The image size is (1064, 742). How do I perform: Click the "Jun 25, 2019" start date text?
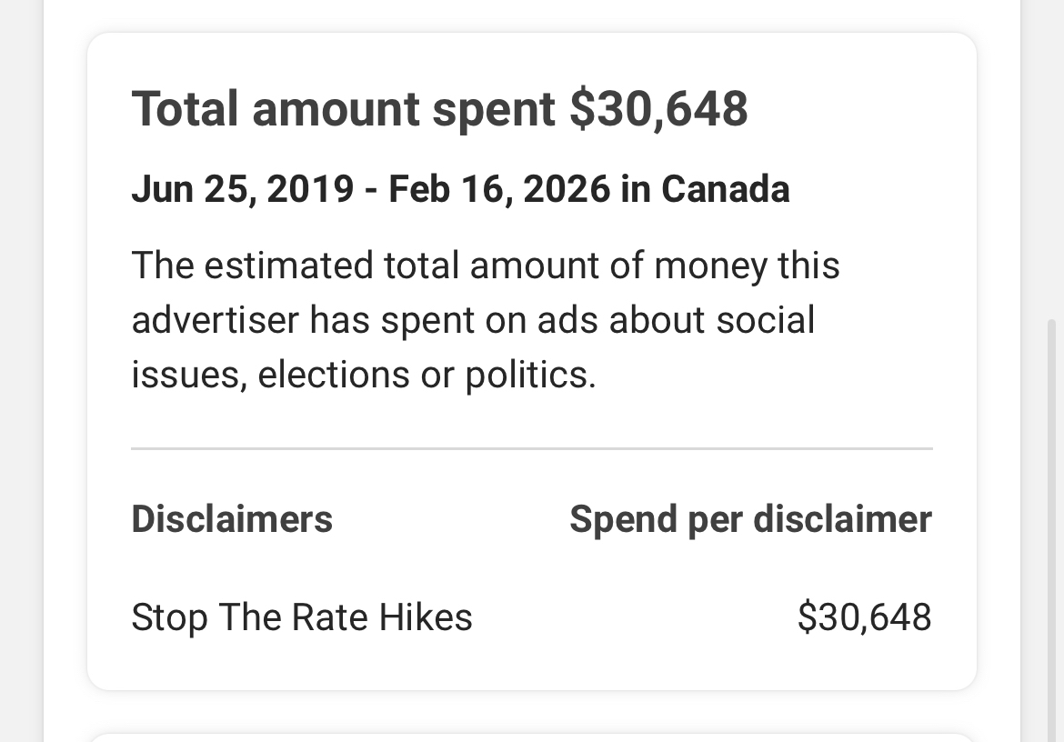tap(243, 189)
